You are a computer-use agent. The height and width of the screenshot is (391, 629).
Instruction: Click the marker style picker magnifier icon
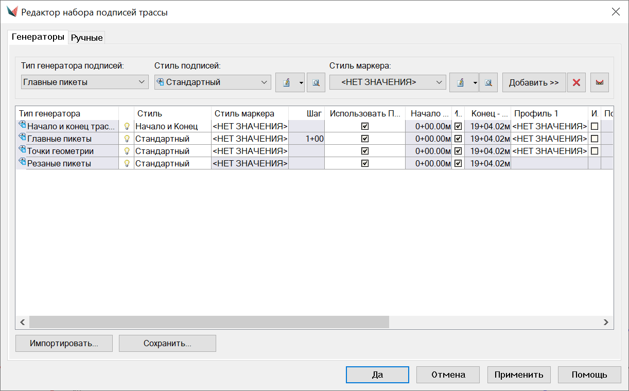tap(488, 82)
